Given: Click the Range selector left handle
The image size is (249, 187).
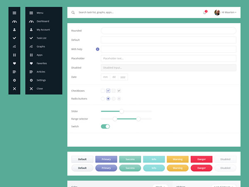Looking at the screenshot, I should point(115,119).
